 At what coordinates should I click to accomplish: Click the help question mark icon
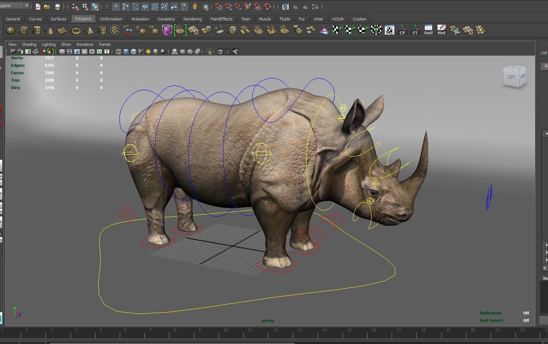184,6
